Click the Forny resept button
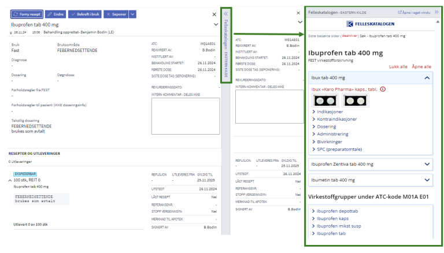Viewport: 444px width, 253px height. pyautogui.click(x=27, y=14)
